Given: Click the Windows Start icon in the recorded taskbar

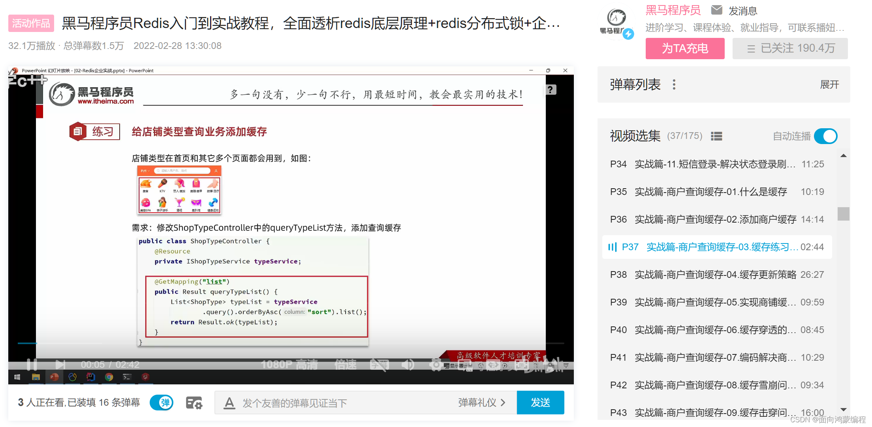Looking at the screenshot, I should pyautogui.click(x=17, y=377).
